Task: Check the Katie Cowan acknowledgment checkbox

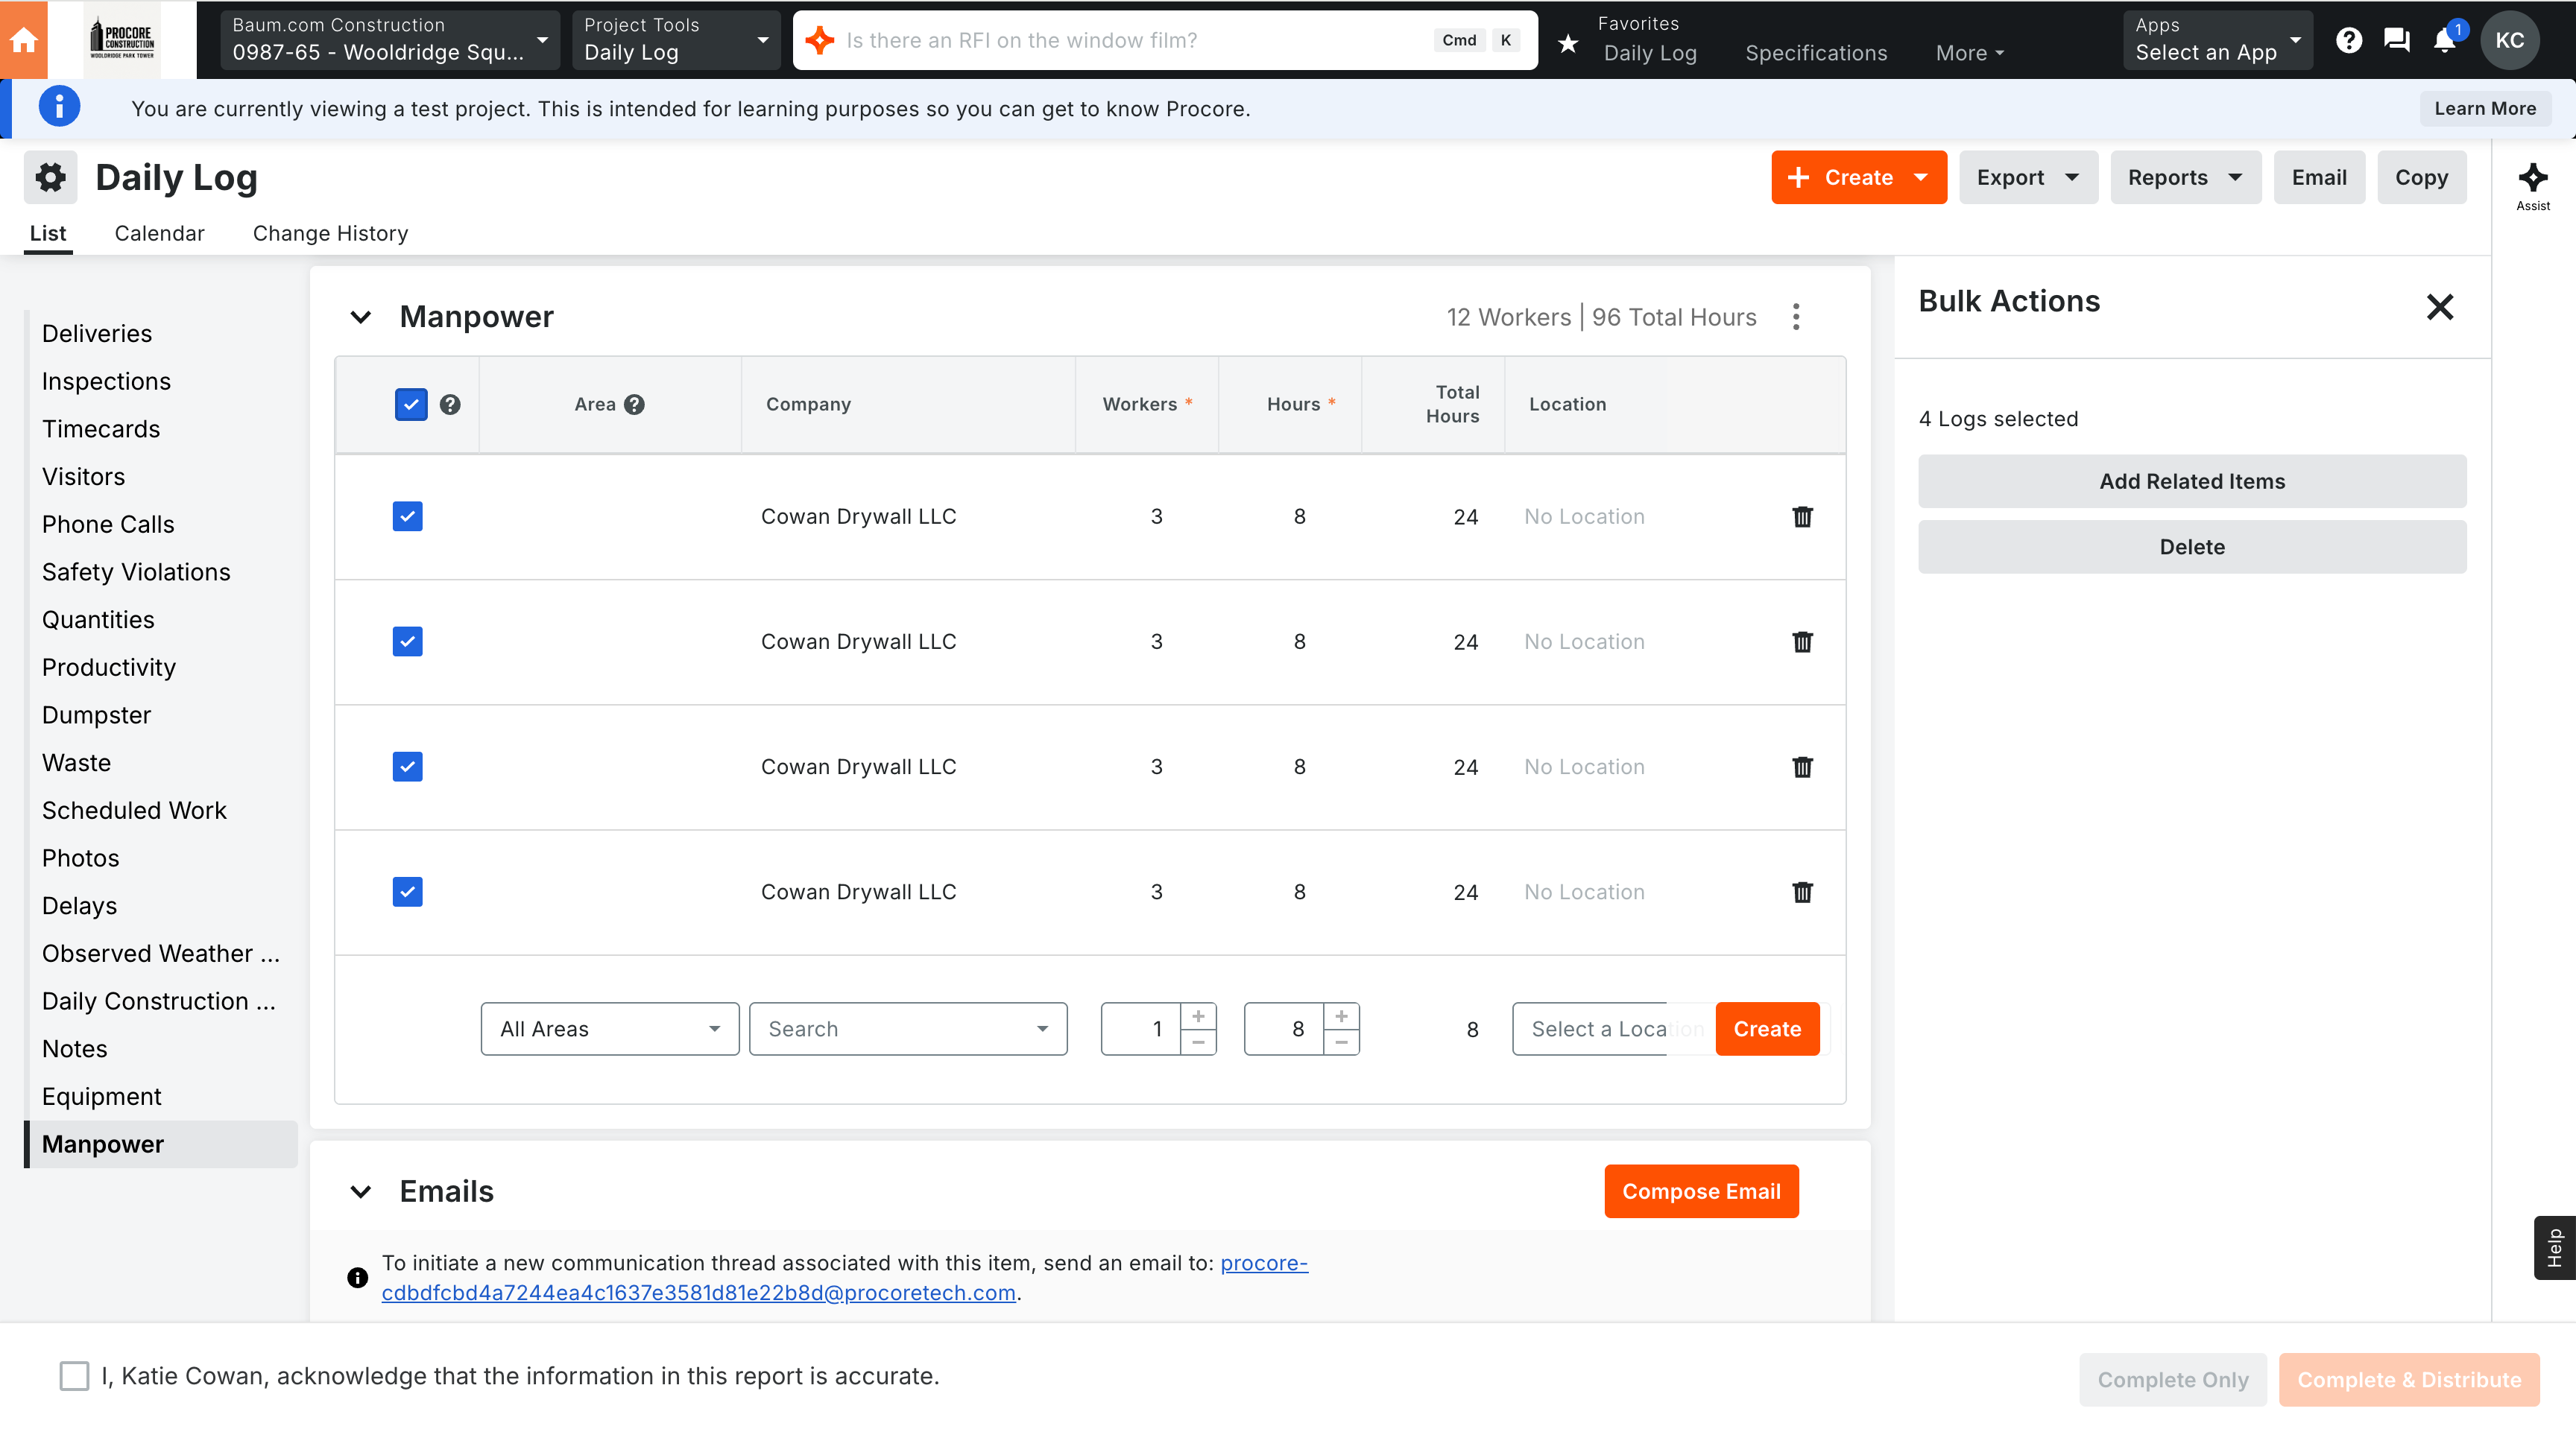Action: tap(74, 1376)
